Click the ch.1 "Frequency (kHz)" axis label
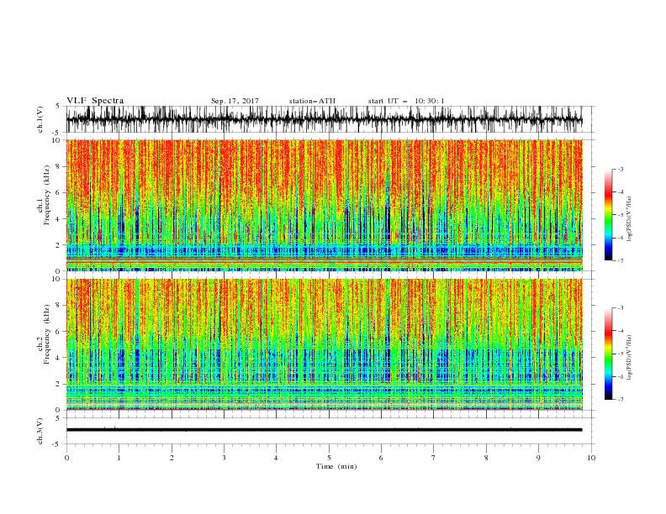666x514 pixels. coord(47,194)
